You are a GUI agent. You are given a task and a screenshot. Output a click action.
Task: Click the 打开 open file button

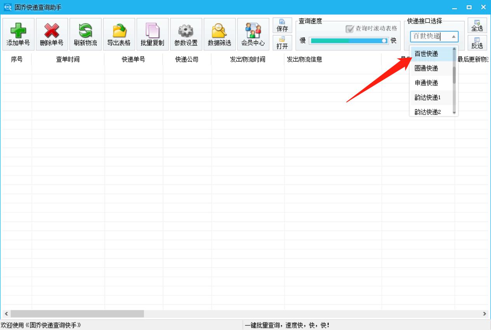(x=282, y=43)
